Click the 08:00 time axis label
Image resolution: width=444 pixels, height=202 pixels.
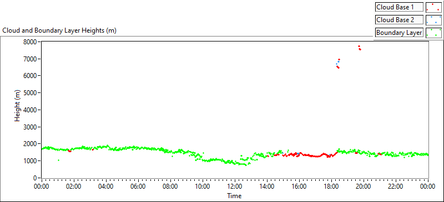point(170,187)
